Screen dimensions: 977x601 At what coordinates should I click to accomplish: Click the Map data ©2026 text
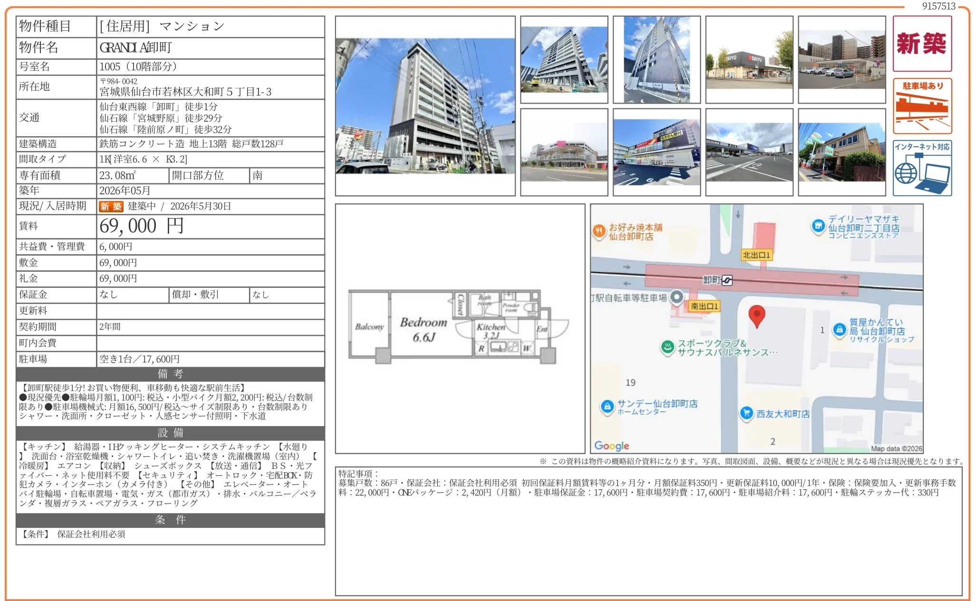click(896, 448)
